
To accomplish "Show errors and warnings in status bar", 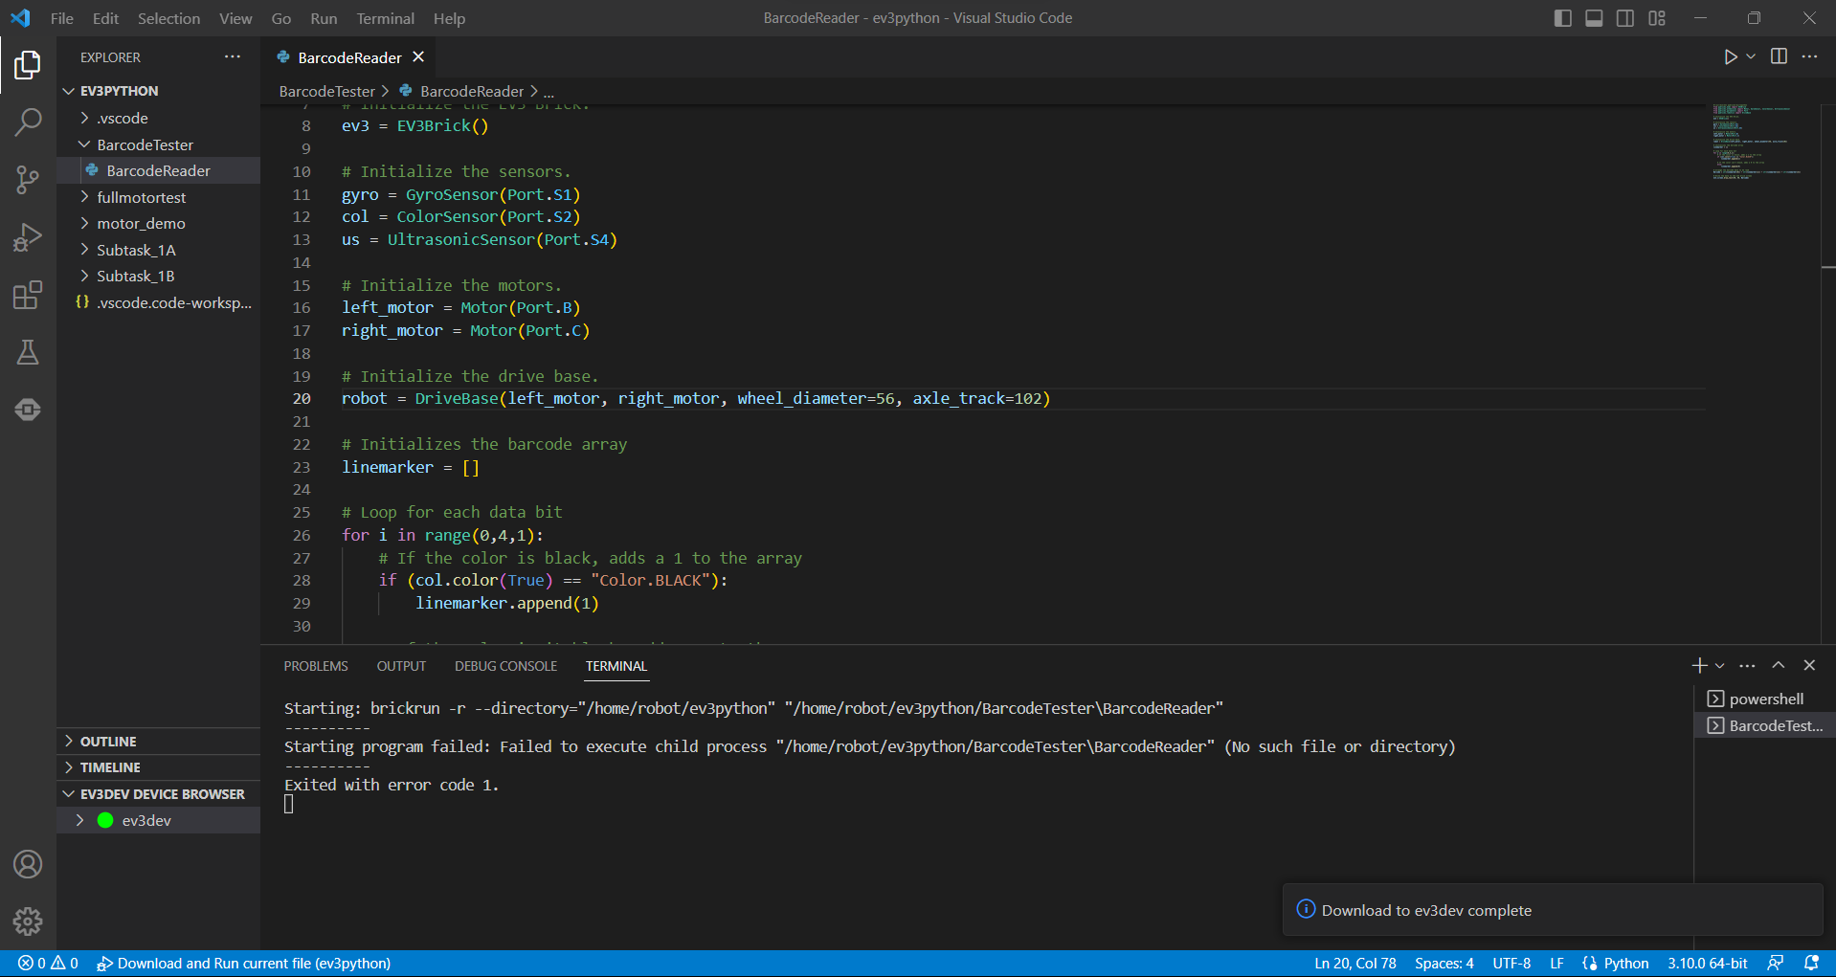I will coord(48,963).
